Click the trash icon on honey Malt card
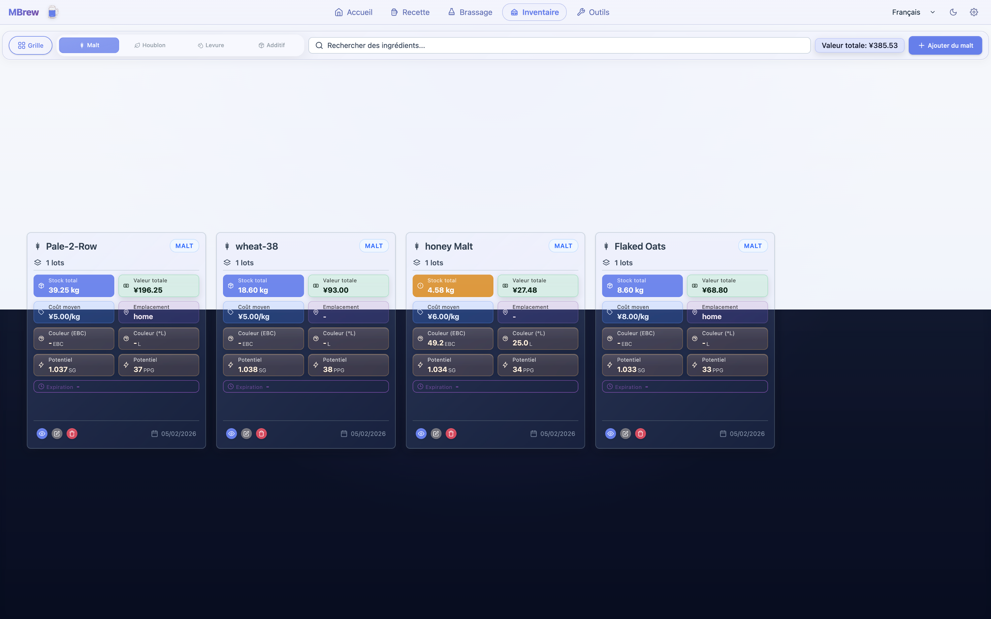 tap(451, 434)
